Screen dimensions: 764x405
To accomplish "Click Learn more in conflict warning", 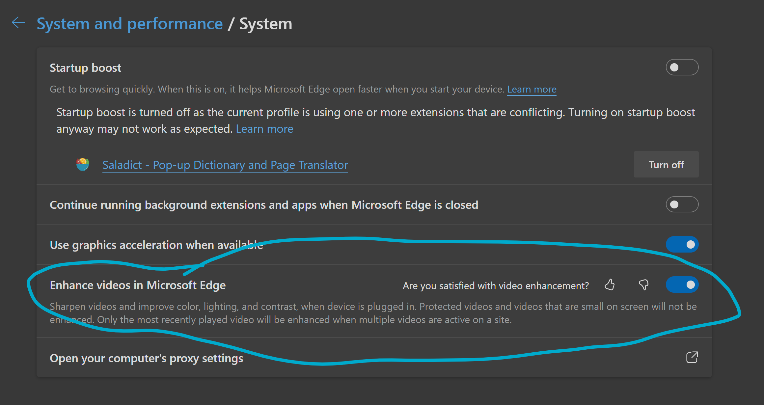I will tap(264, 129).
